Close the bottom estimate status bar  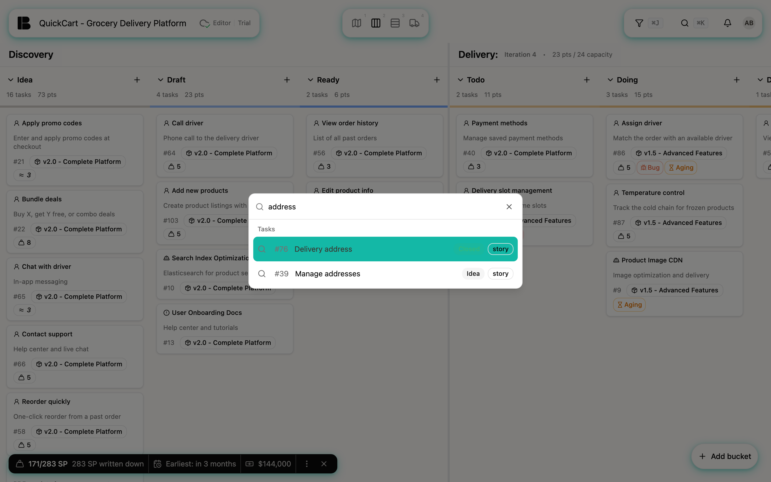tap(324, 464)
